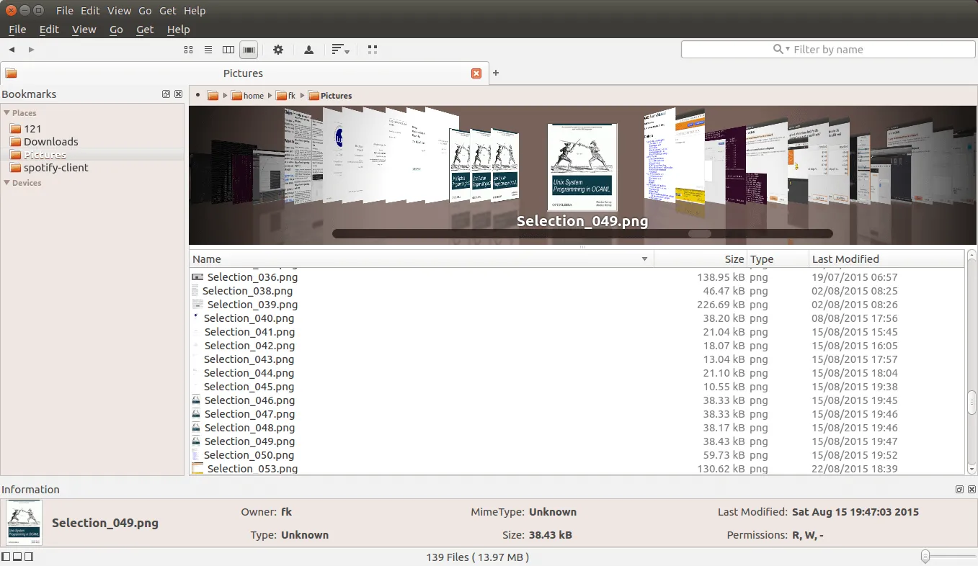Open the sort order dropdown arrow
The image size is (978, 566).
(347, 52)
